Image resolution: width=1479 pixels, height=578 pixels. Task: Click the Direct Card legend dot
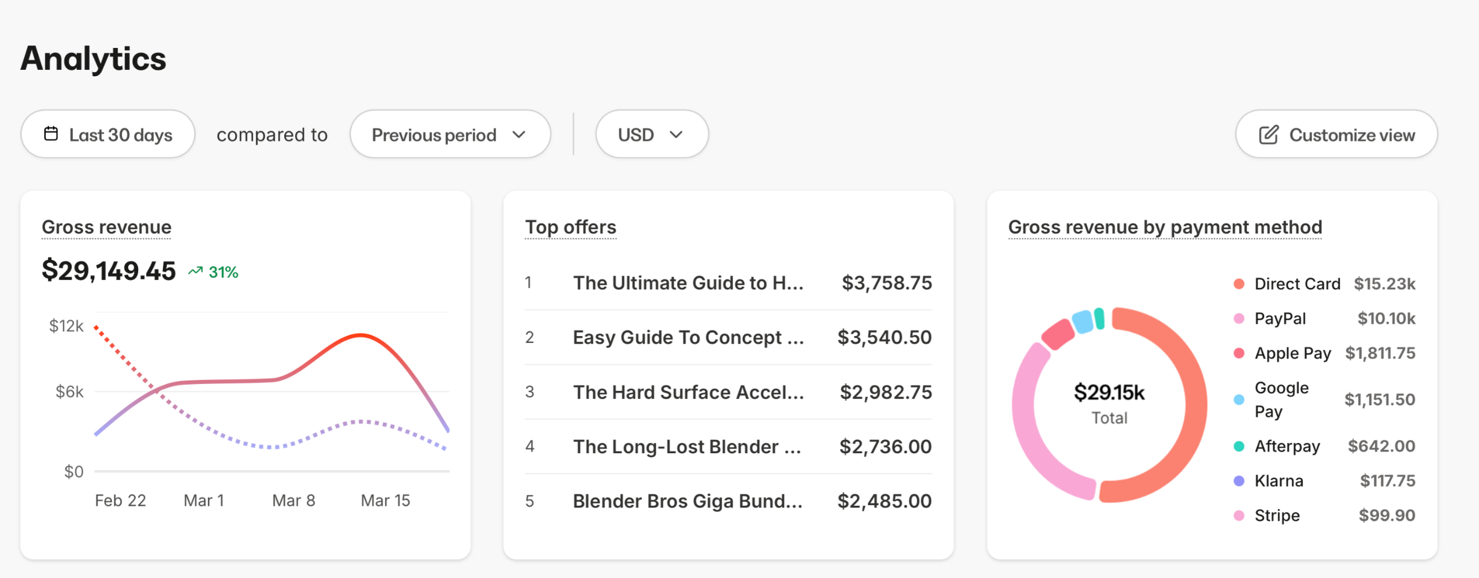pyautogui.click(x=1240, y=284)
